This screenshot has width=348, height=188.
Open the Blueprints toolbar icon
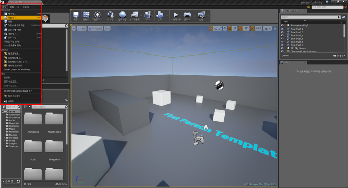pyautogui.click(x=135, y=15)
